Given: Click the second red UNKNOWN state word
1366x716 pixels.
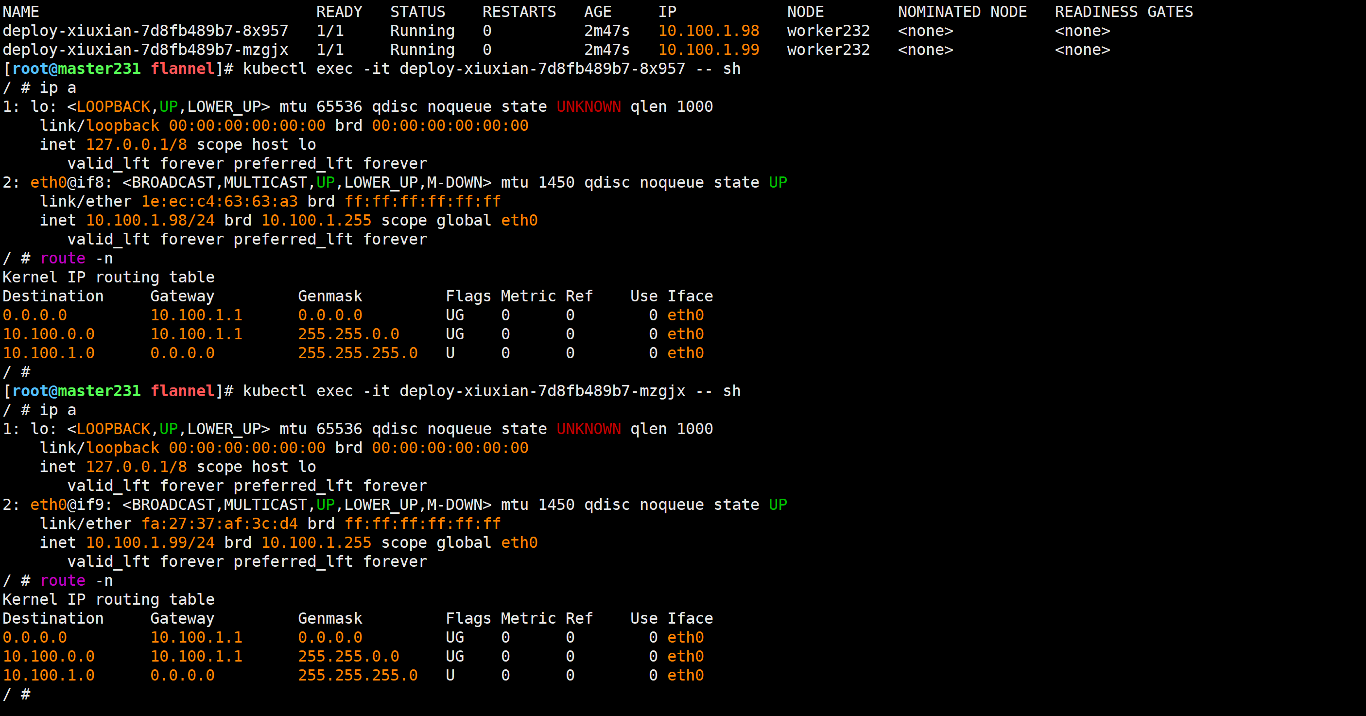Looking at the screenshot, I should (588, 429).
